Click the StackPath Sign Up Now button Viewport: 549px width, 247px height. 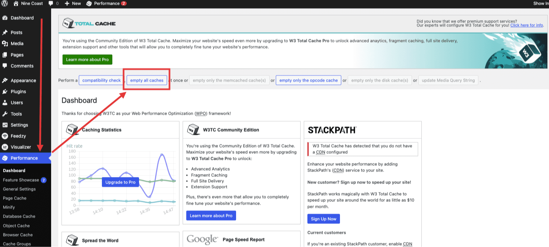click(323, 219)
